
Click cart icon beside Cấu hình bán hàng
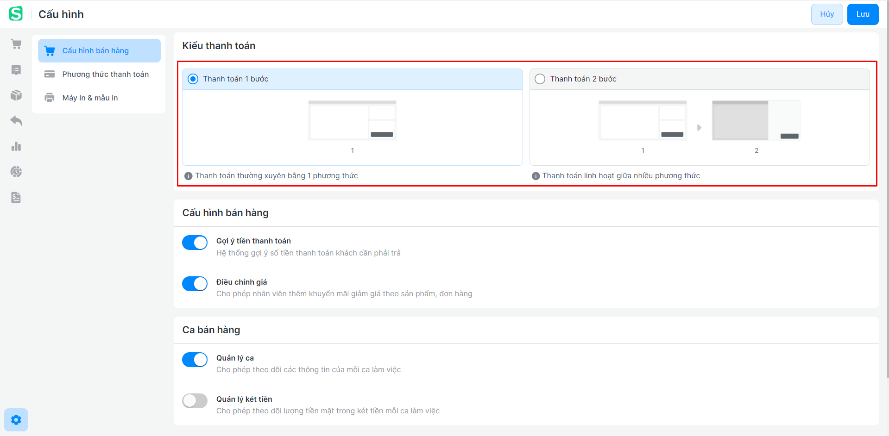tap(50, 51)
